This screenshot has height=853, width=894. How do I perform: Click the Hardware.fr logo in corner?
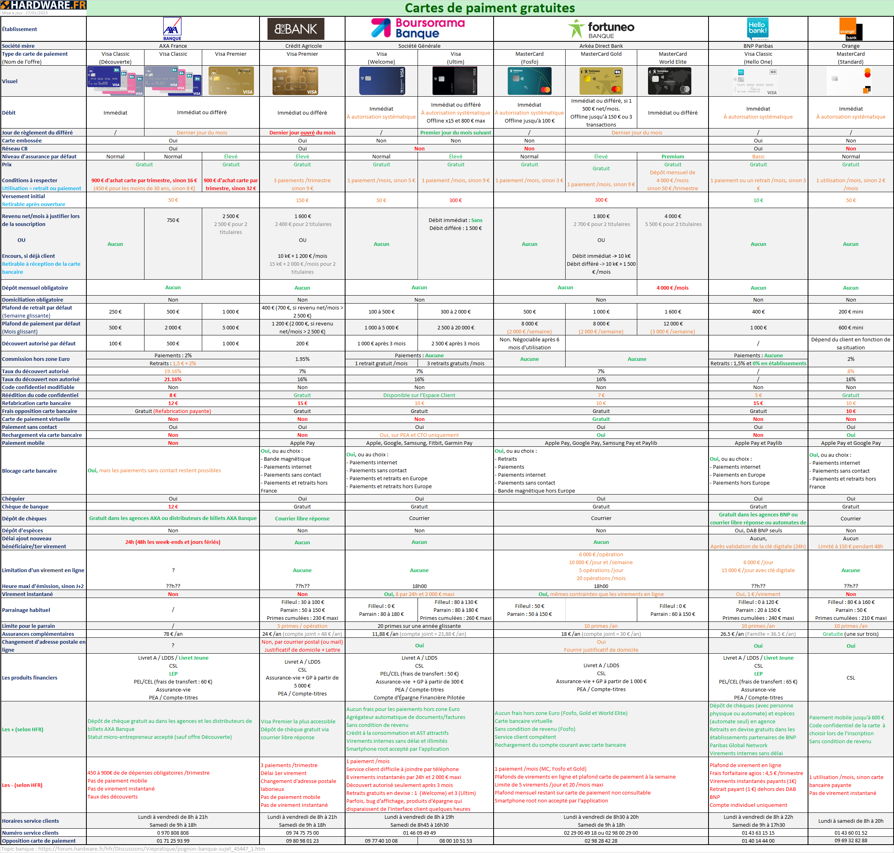pyautogui.click(x=43, y=6)
